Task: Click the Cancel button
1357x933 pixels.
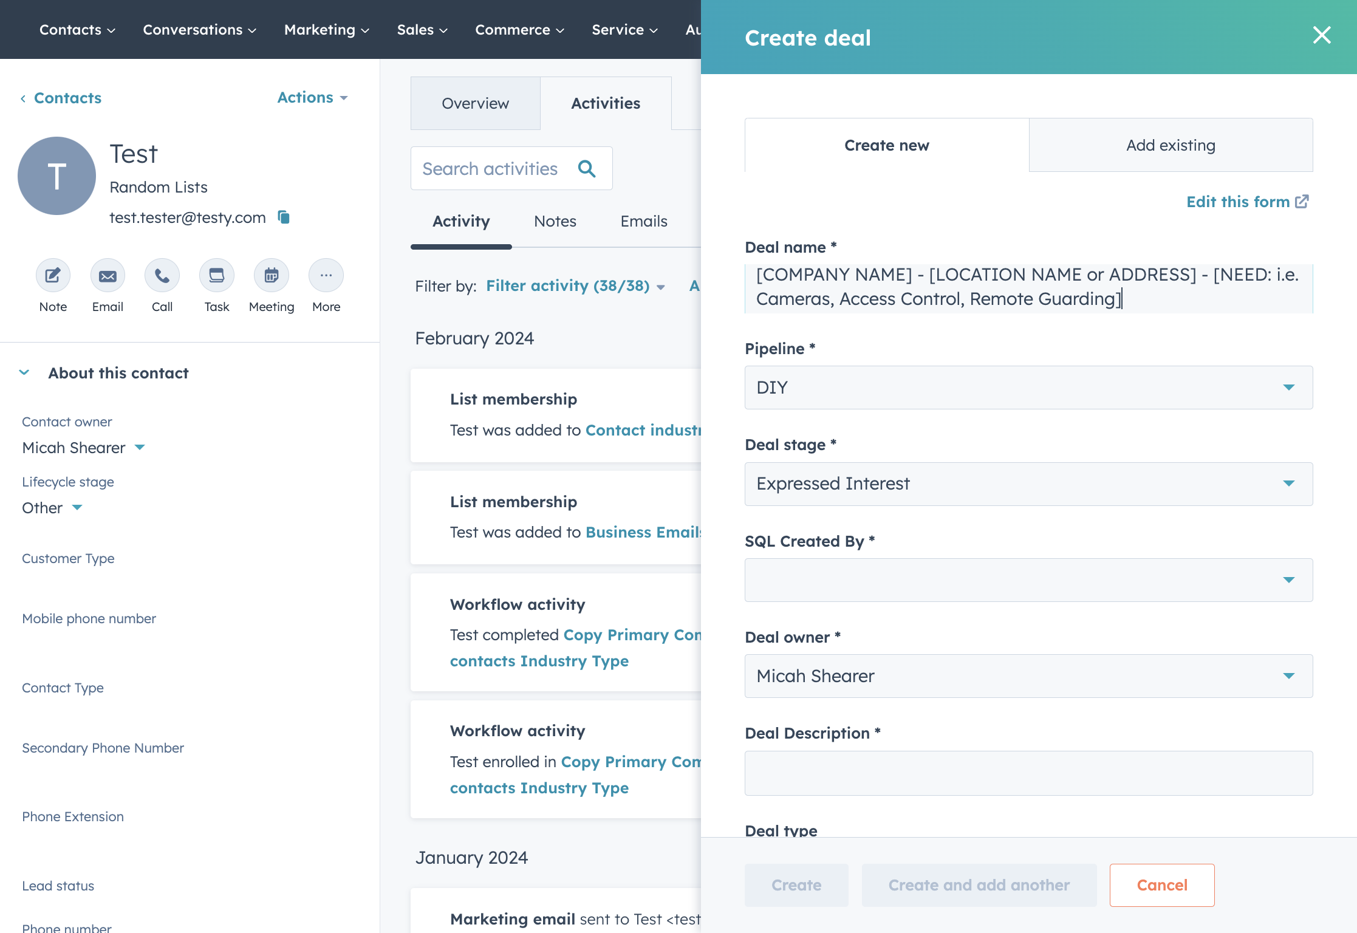Action: click(1162, 885)
